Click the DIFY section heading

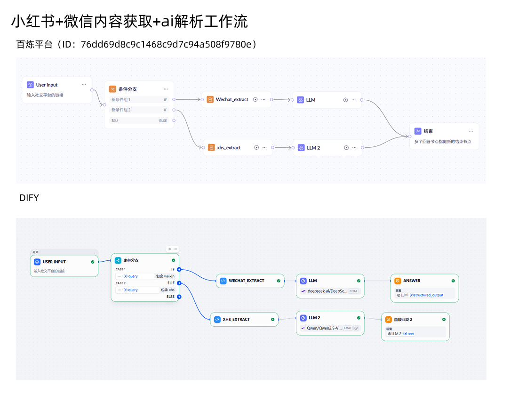tap(29, 198)
